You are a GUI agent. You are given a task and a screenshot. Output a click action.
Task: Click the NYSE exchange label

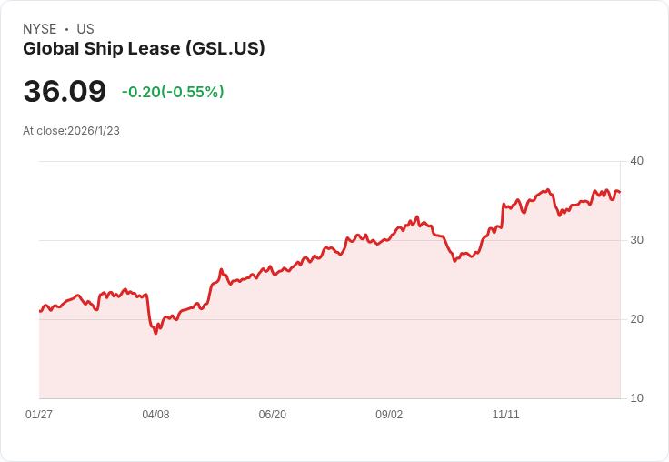tap(40, 29)
